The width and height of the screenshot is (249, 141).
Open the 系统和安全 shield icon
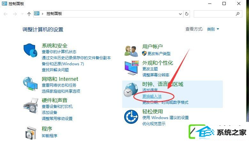(30, 51)
